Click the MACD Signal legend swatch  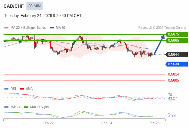pyautogui.click(x=26, y=107)
